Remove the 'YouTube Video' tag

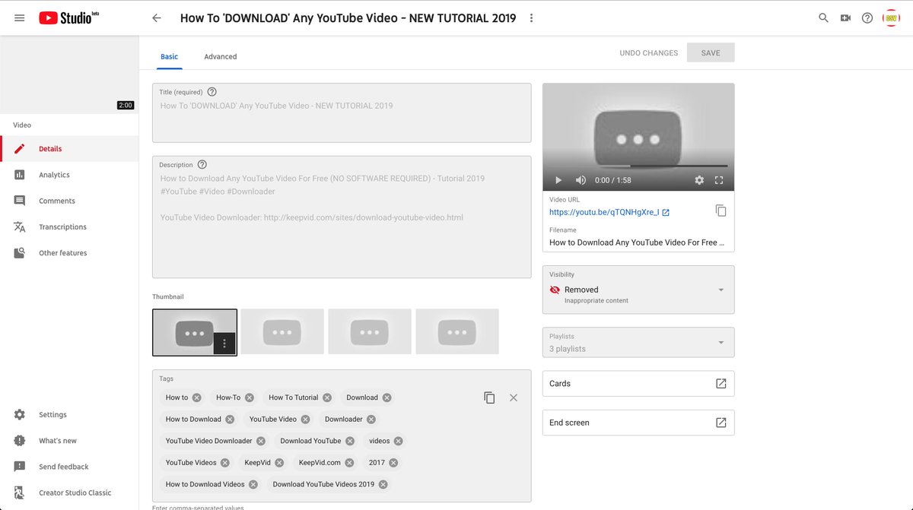[x=305, y=419]
